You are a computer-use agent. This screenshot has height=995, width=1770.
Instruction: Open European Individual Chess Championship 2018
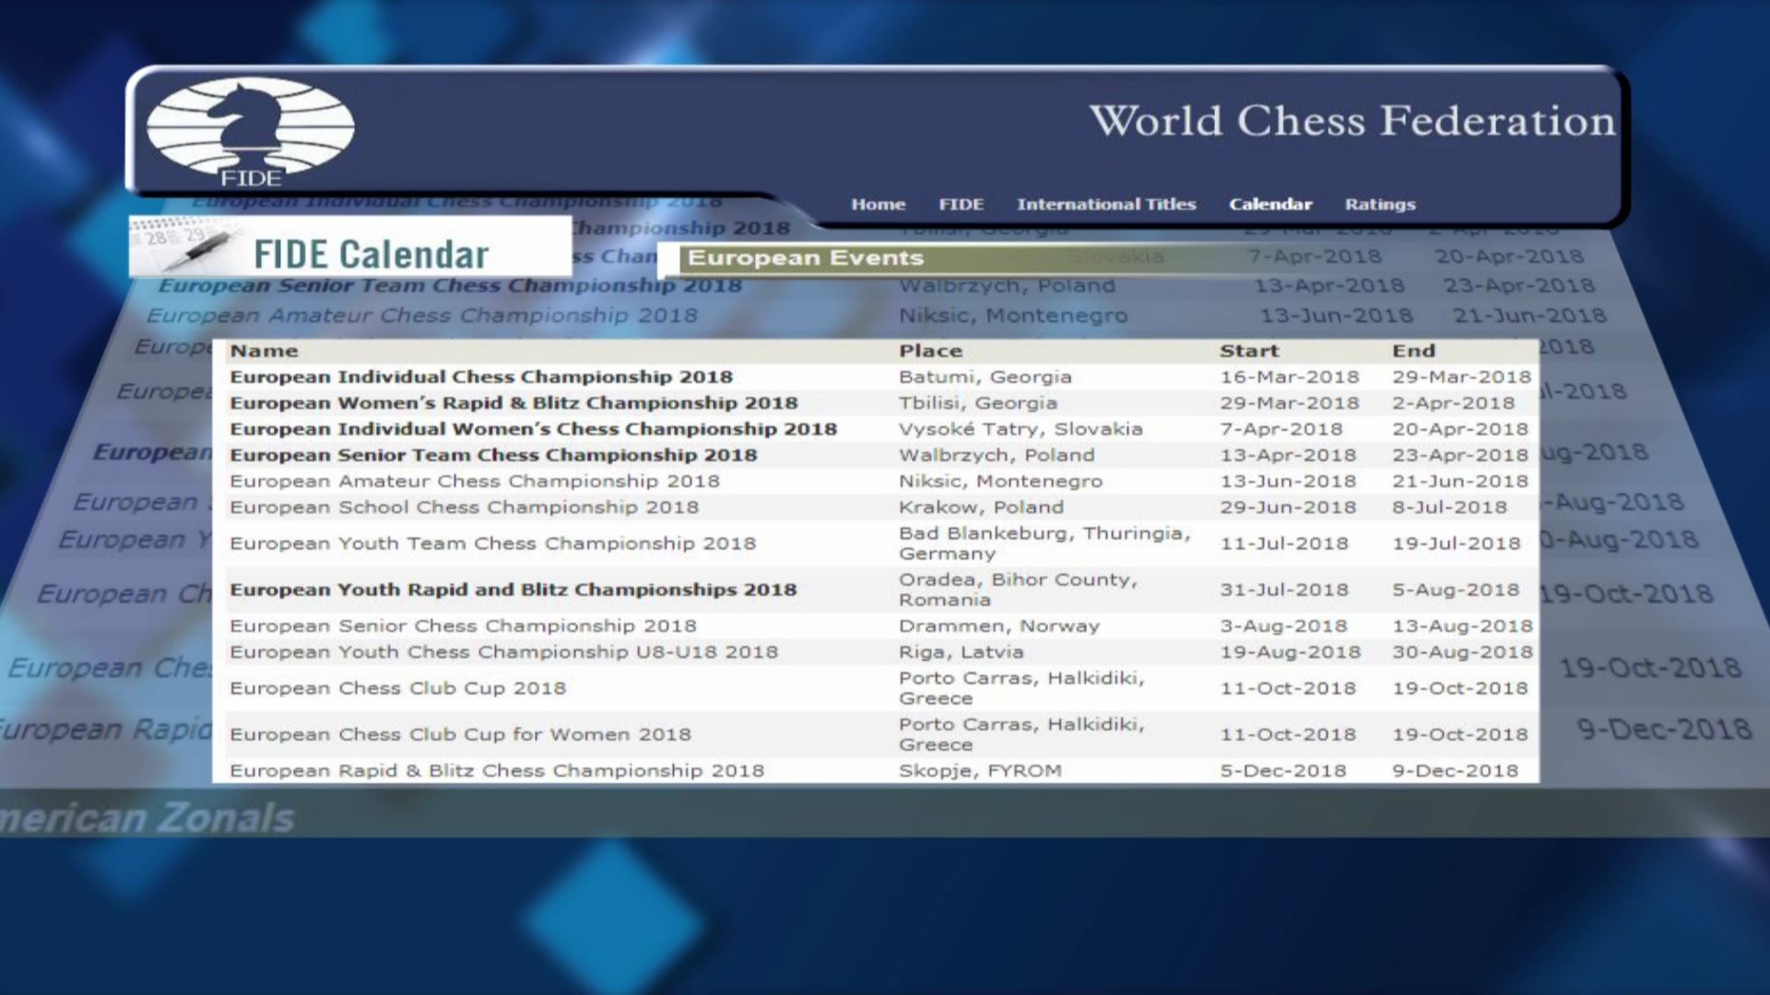click(480, 377)
